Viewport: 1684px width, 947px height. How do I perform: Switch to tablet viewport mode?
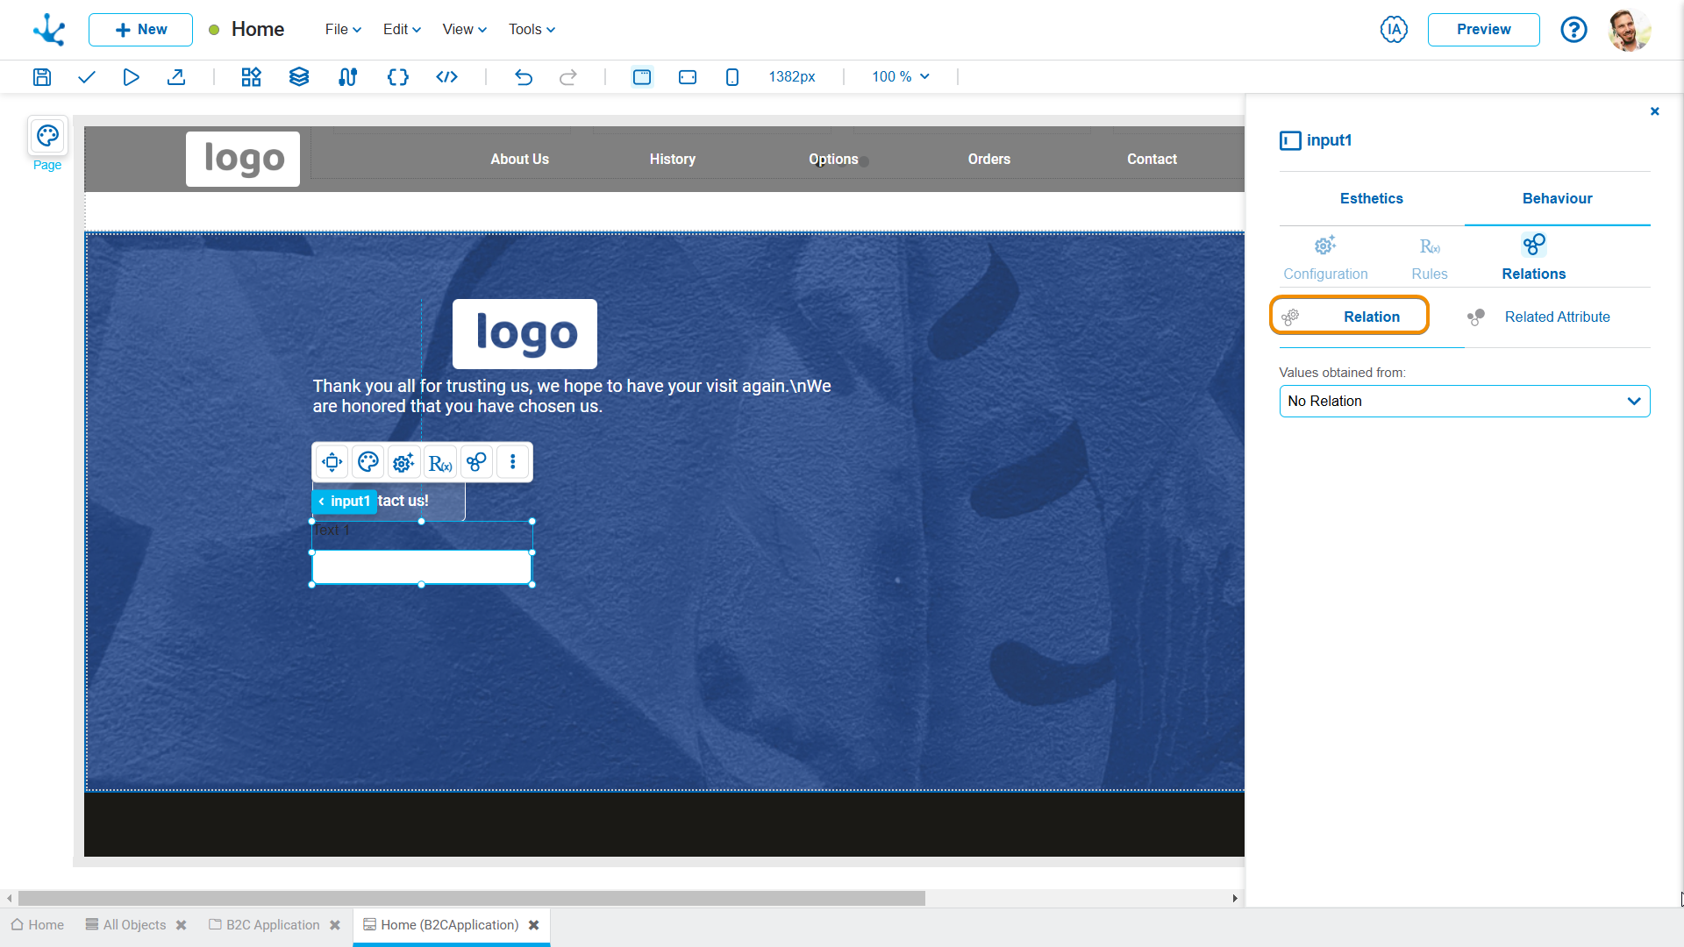pyautogui.click(x=688, y=77)
